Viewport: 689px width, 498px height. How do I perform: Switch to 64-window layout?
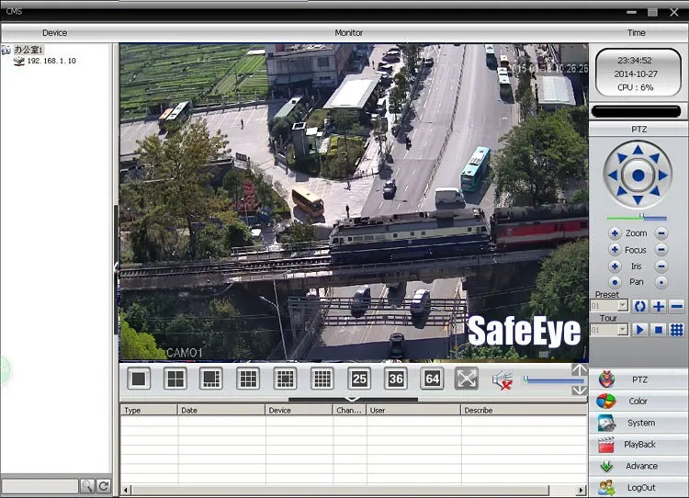click(x=432, y=379)
